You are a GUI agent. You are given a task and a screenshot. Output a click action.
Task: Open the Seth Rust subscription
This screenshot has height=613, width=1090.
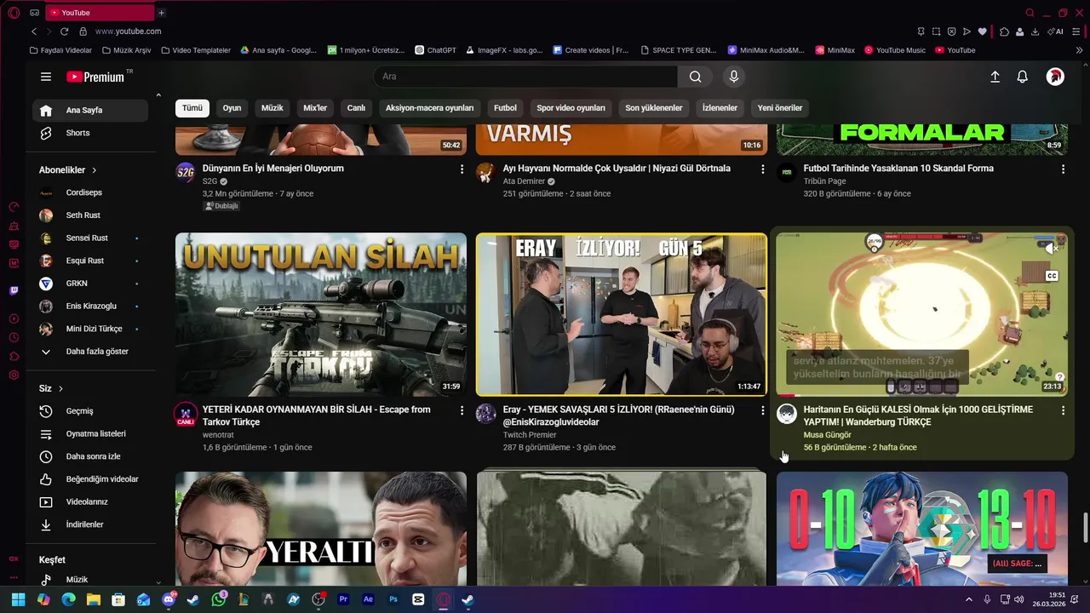click(x=90, y=215)
